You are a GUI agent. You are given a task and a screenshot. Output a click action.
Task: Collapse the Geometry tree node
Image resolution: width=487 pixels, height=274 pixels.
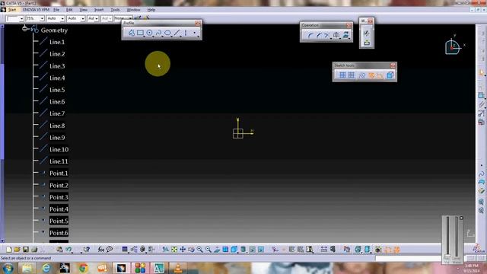tap(25, 29)
